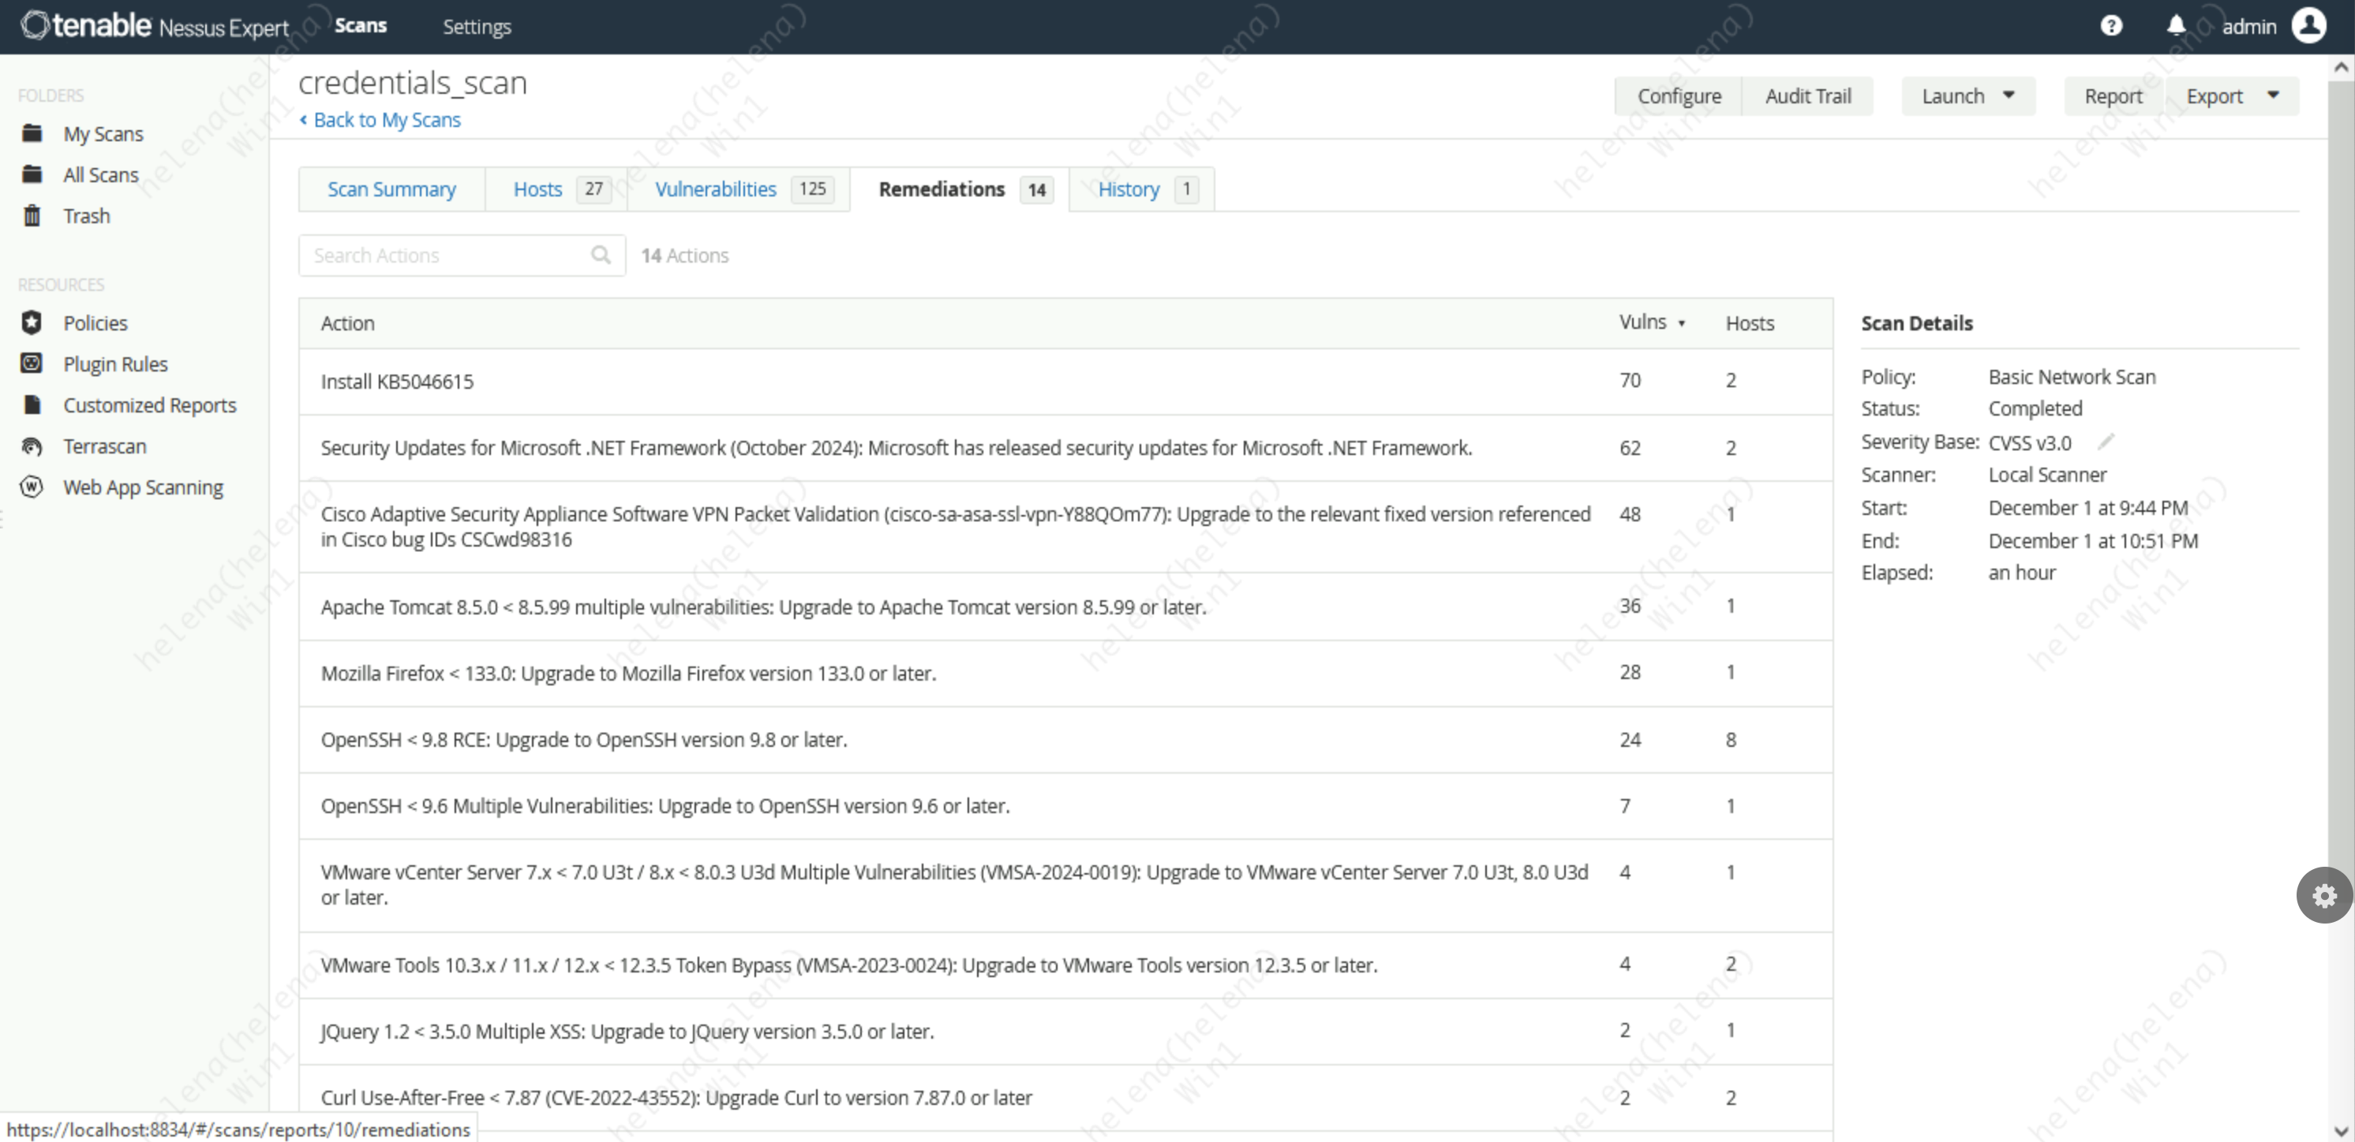2355x1142 pixels.
Task: Expand the Export dropdown arrow
Action: (x=2273, y=95)
